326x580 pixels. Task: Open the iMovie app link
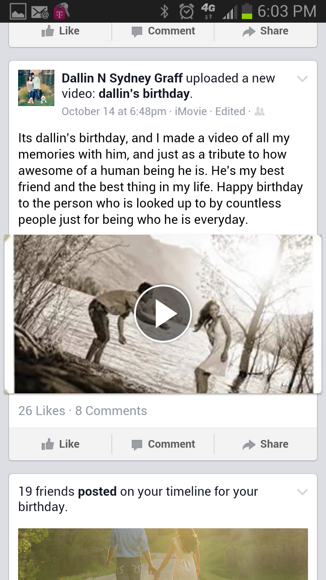(191, 111)
